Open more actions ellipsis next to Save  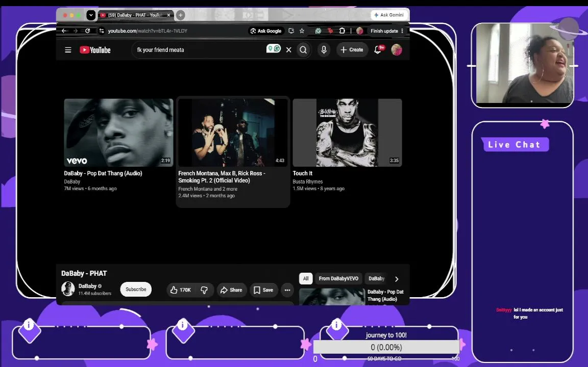(287, 290)
